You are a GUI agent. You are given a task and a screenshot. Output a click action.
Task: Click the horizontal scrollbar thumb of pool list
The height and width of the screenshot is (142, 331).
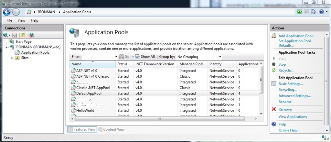[160, 119]
